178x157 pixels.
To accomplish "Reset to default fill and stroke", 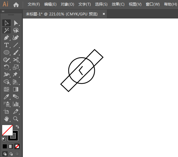I will pos(4,139).
